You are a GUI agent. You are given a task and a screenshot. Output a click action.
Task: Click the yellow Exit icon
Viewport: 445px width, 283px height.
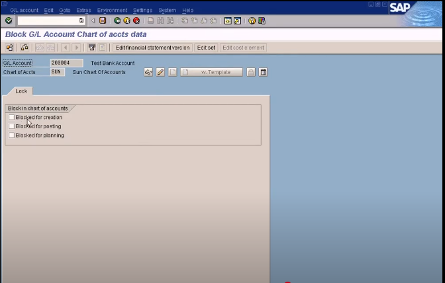pos(127,20)
